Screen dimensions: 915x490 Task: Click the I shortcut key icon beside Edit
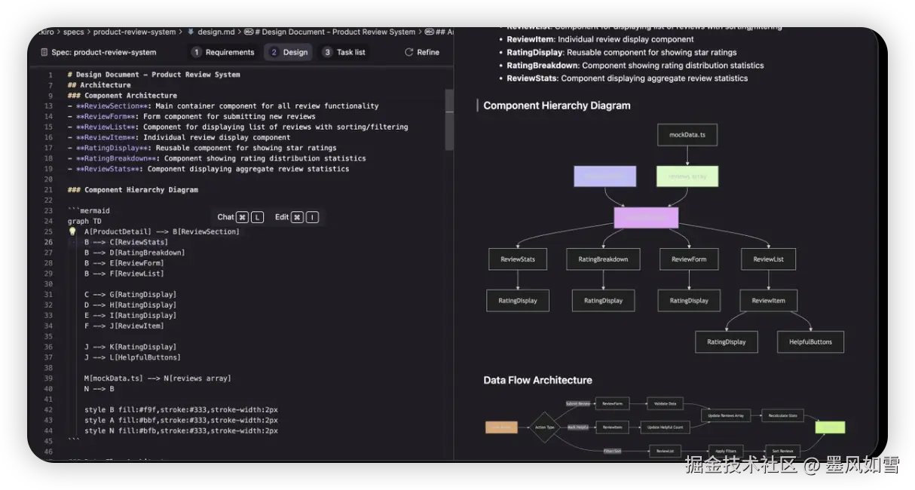313,217
